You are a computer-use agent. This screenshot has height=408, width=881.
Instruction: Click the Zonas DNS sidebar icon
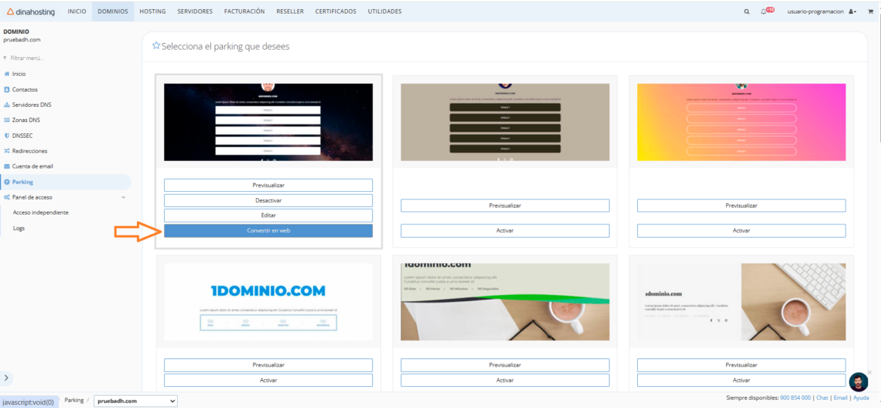[7, 120]
